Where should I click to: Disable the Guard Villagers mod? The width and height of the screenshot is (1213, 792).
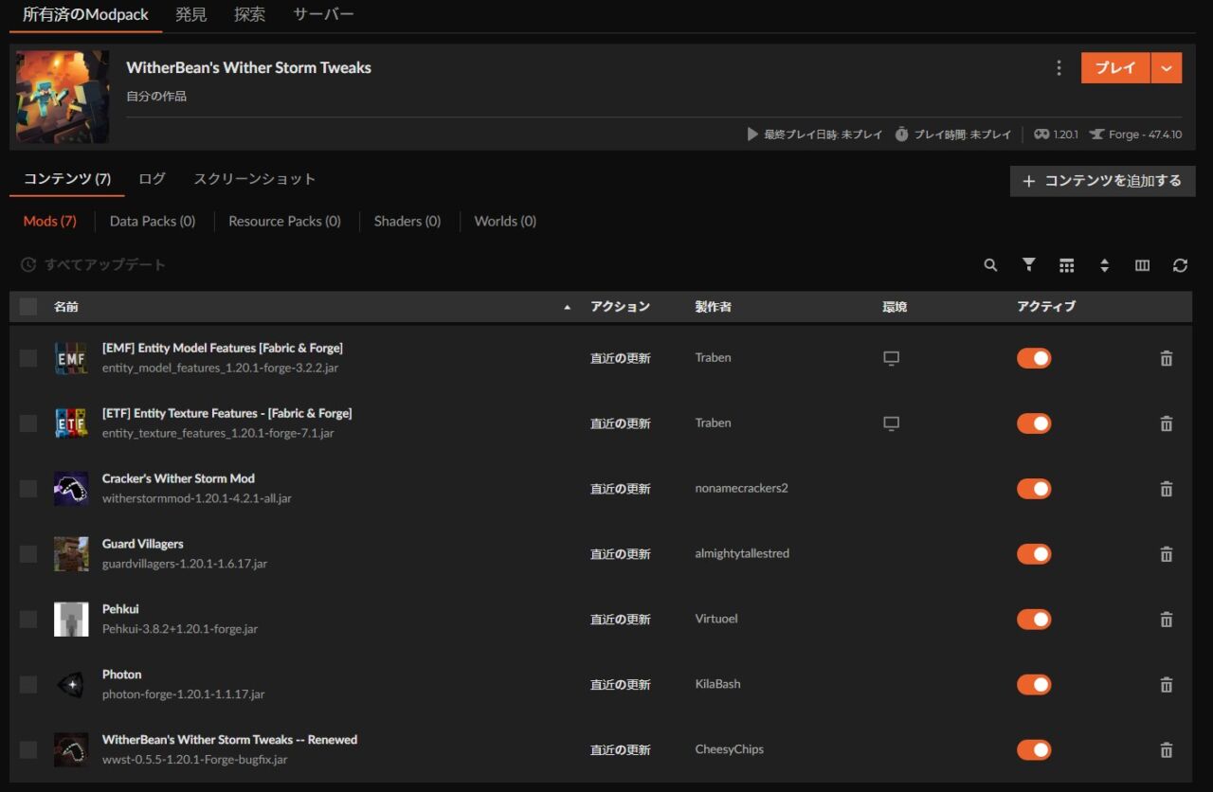coord(1034,554)
